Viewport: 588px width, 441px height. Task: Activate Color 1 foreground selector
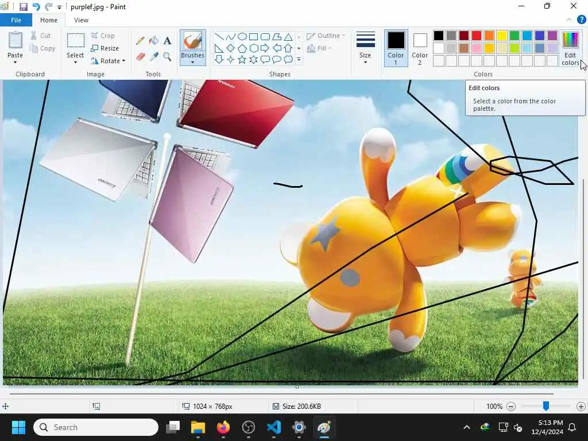pyautogui.click(x=396, y=48)
